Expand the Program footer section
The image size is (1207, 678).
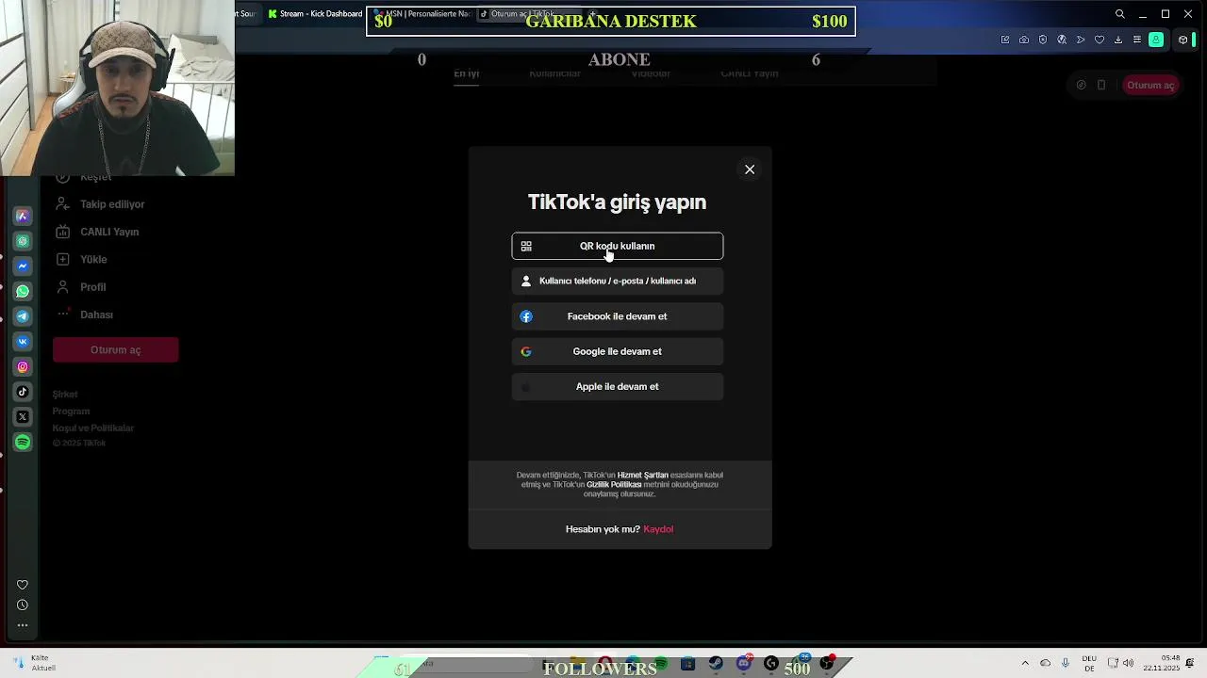pyautogui.click(x=71, y=412)
